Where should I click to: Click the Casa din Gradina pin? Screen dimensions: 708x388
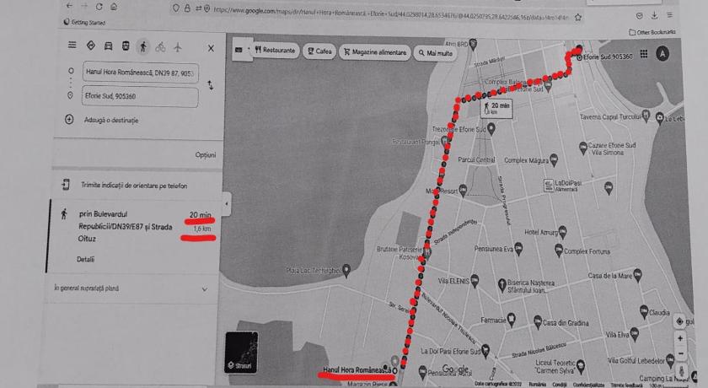click(538, 322)
